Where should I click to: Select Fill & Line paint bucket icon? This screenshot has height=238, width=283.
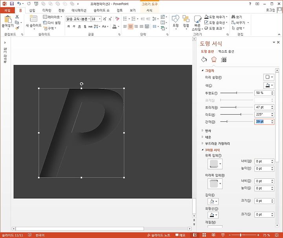pos(204,60)
